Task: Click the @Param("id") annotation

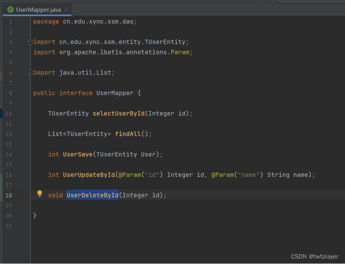Action: click(141, 175)
